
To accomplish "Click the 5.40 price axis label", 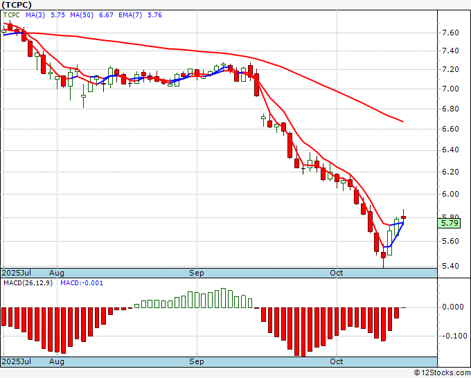I will tap(451, 266).
